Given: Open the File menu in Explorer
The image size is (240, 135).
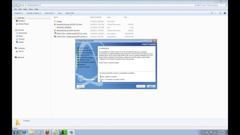Looking at the screenshot, I should point(15,9).
